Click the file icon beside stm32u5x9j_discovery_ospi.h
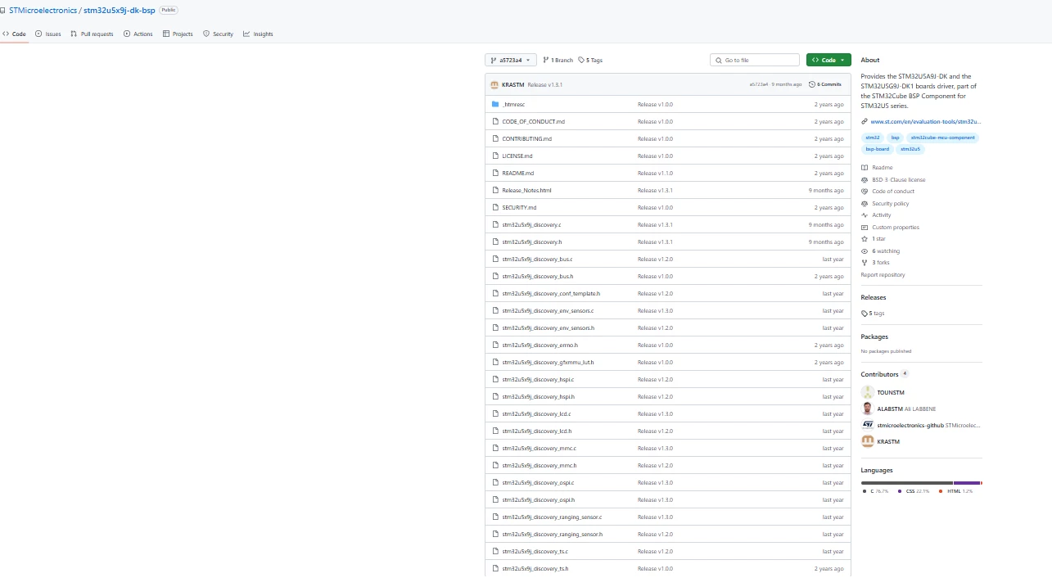Image resolution: width=1052 pixels, height=578 pixels. 495,499
